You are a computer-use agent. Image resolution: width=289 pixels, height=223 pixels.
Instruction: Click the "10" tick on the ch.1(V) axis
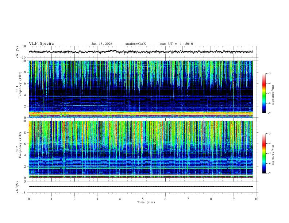[24, 46]
